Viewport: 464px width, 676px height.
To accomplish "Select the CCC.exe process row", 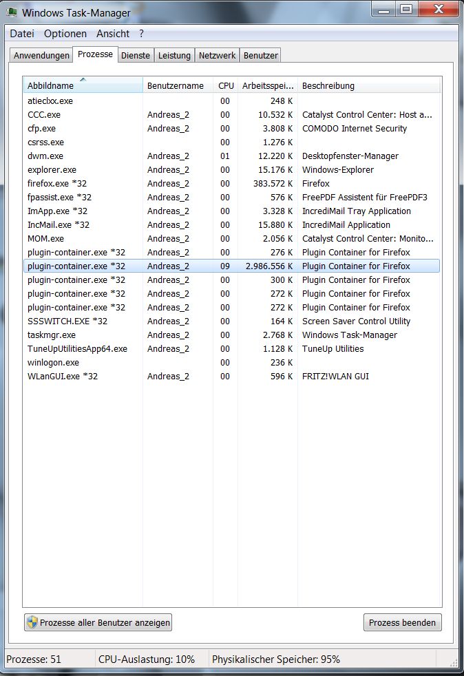I will tap(232, 115).
